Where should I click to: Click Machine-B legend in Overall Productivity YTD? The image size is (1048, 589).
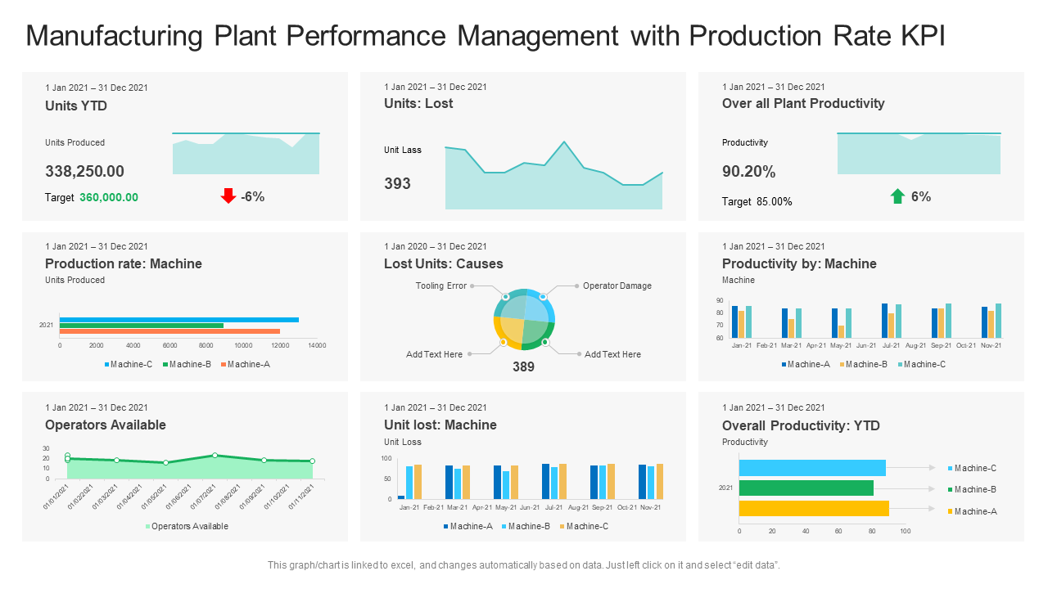tap(972, 489)
